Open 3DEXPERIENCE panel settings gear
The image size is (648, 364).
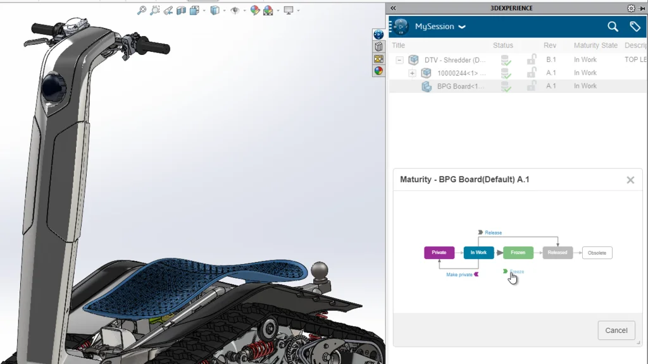point(631,8)
